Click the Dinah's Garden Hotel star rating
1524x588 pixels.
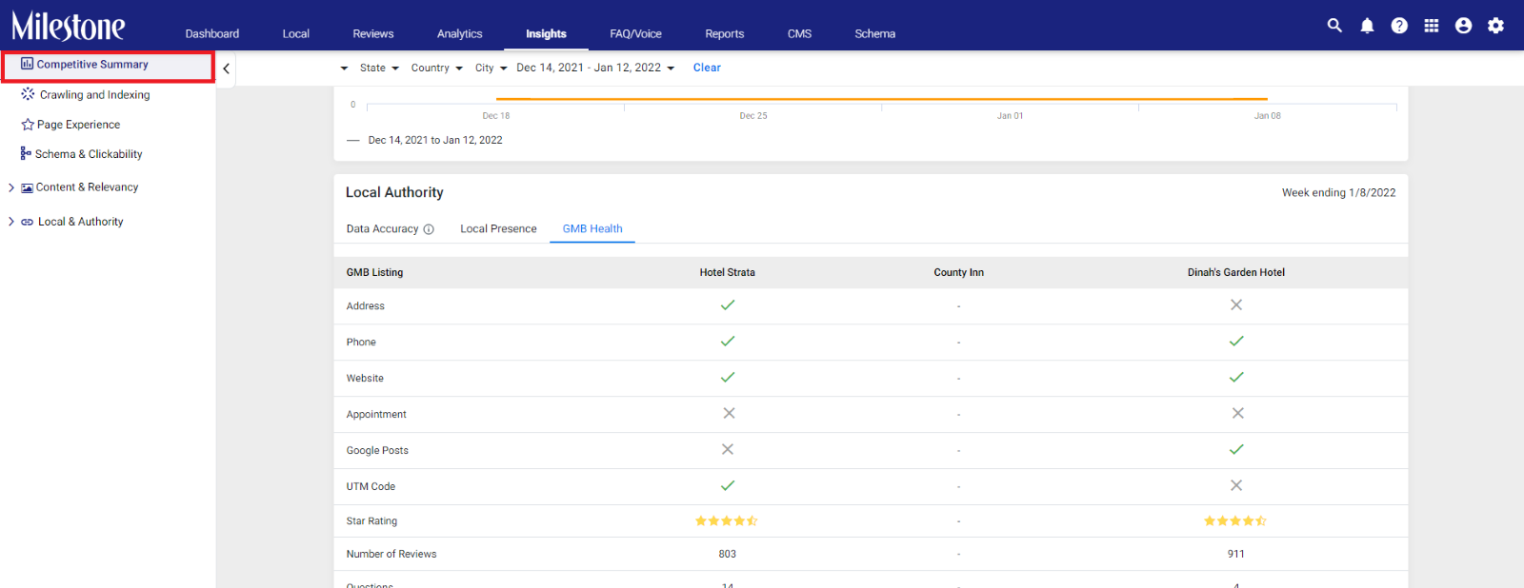pyautogui.click(x=1235, y=521)
